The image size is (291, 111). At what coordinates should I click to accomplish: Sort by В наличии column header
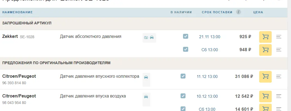pyautogui.click(x=181, y=12)
